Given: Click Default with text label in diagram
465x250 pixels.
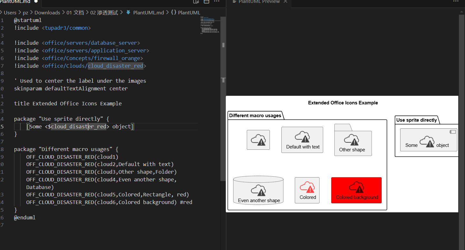Looking at the screenshot, I should click(x=303, y=147).
